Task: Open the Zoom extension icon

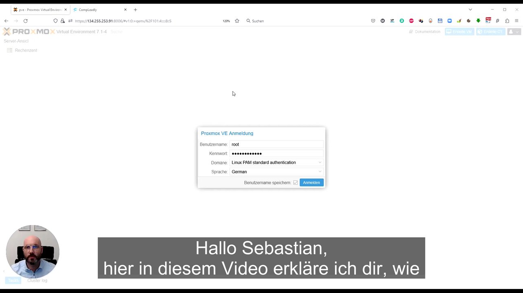Action: point(450,21)
